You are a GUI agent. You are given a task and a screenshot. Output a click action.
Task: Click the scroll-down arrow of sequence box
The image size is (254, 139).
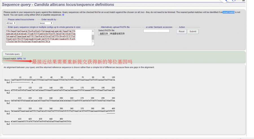pos(93,41)
